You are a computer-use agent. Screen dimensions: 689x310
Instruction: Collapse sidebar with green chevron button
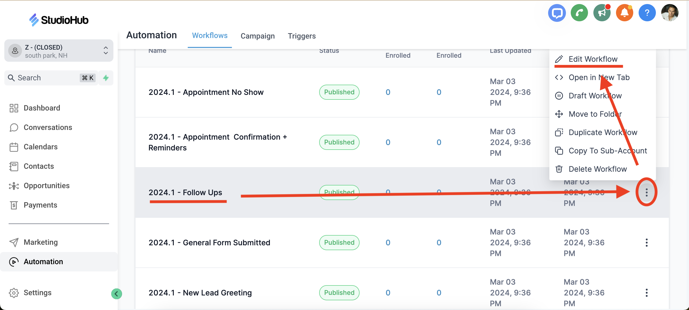pos(116,294)
